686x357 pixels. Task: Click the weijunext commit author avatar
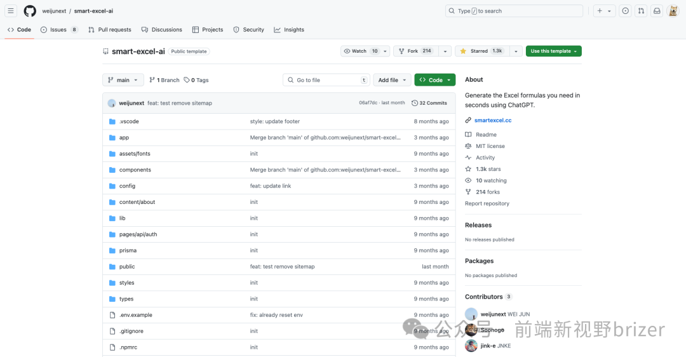click(112, 104)
